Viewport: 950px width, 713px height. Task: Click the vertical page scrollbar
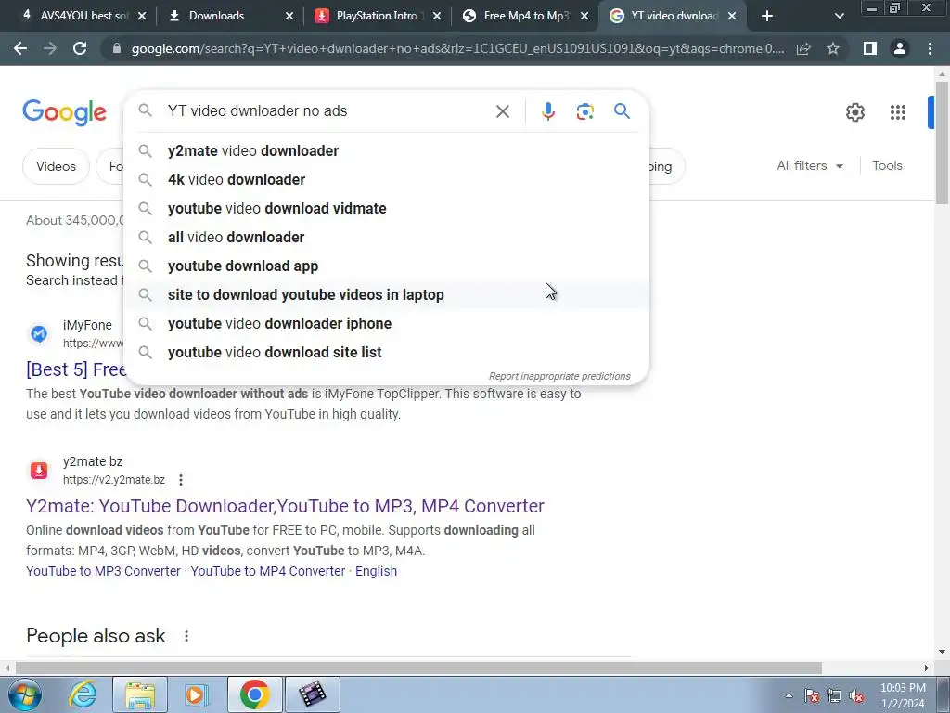pos(942,144)
